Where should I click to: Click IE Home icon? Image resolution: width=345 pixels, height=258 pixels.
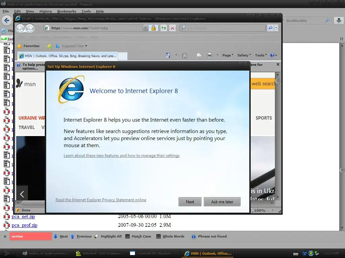tap(168, 55)
